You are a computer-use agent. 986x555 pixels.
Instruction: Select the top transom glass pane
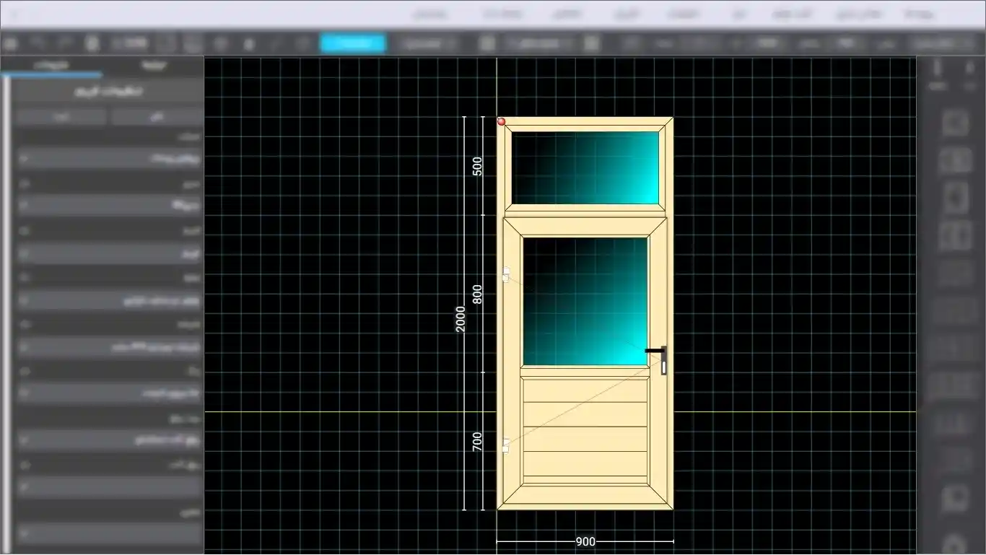(585, 167)
